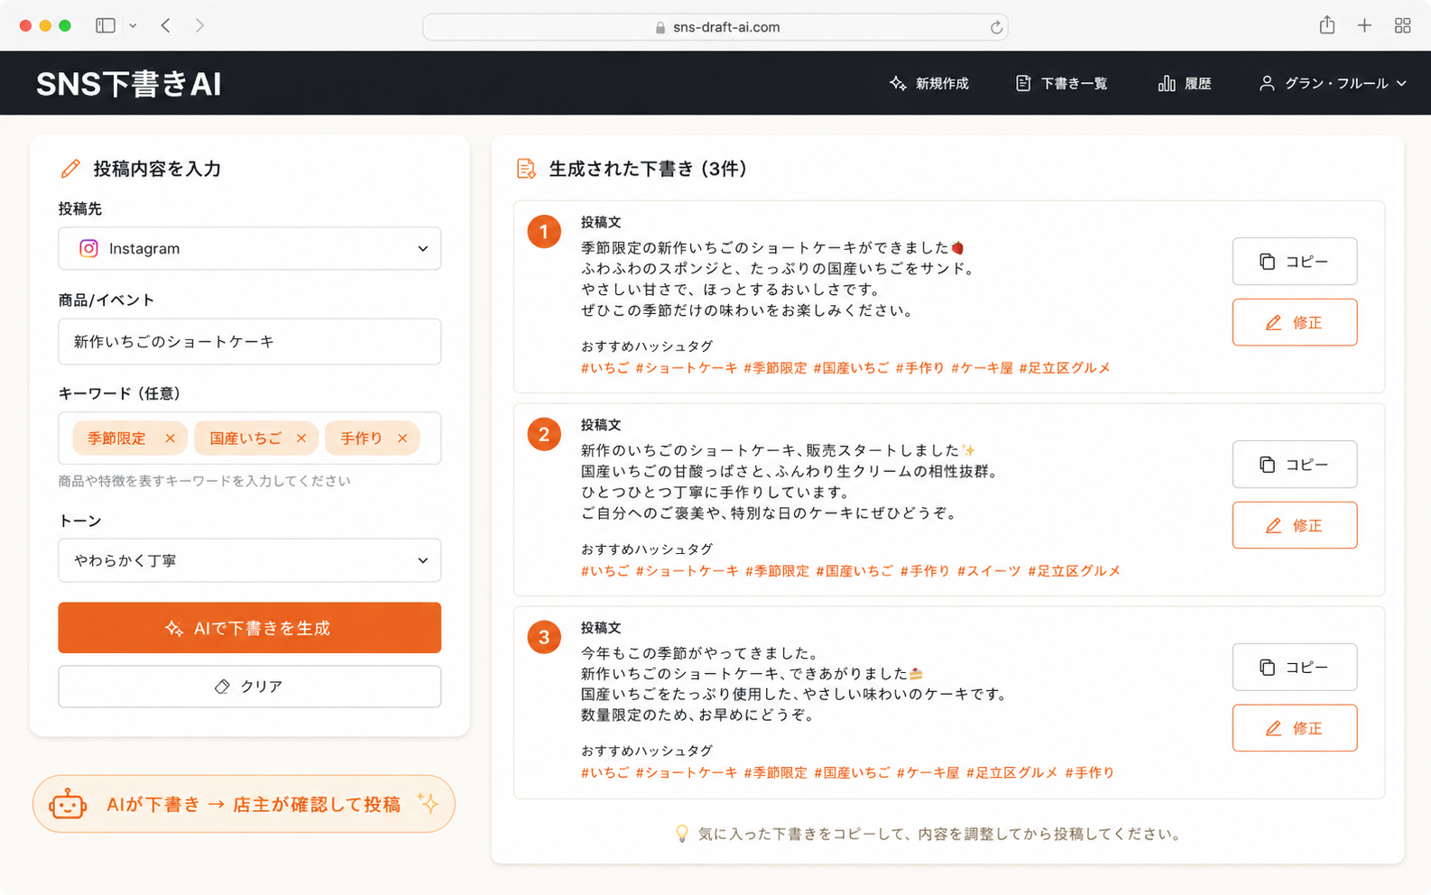Click the document icon beside 生成された下書き
The height and width of the screenshot is (895, 1431).
click(x=526, y=169)
